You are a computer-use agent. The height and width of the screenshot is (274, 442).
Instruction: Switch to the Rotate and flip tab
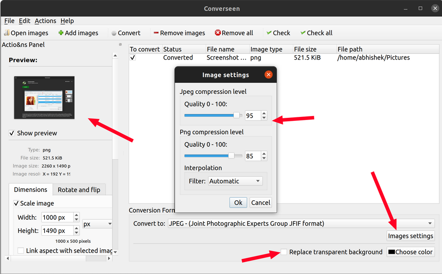click(x=79, y=190)
